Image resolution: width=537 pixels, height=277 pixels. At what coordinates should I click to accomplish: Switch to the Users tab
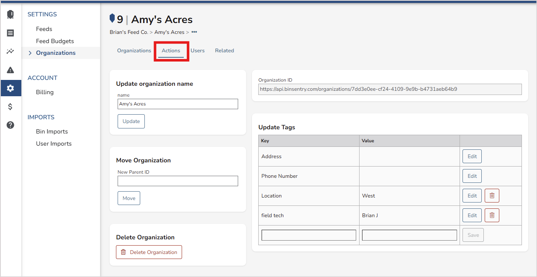pos(198,51)
